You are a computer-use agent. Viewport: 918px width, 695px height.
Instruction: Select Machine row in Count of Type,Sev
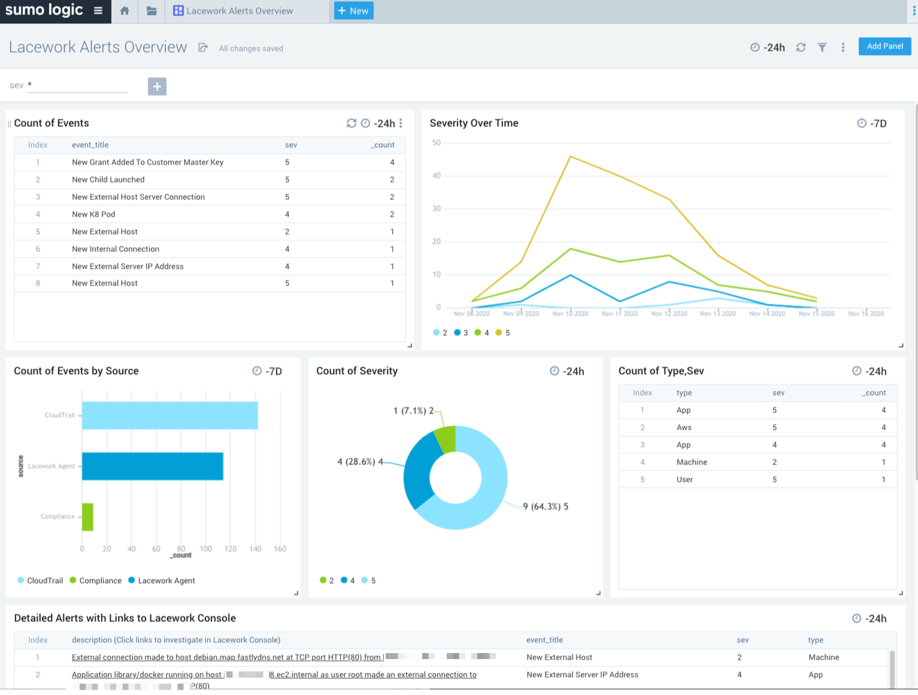click(758, 462)
